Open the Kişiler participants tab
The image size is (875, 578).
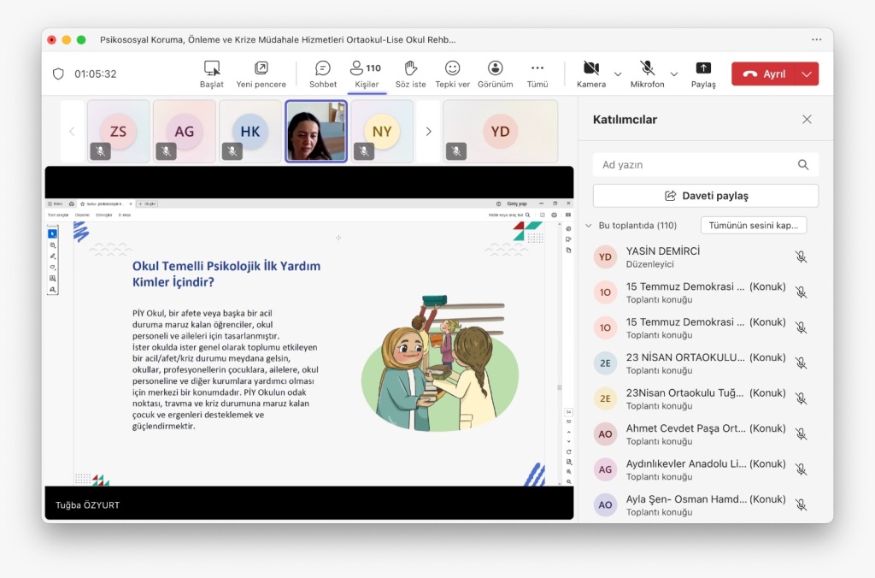pyautogui.click(x=367, y=74)
